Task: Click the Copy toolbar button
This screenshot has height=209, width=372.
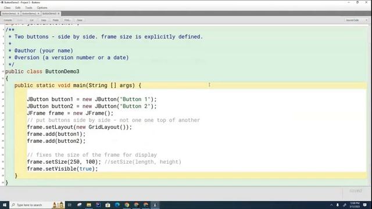Action: tap(44, 20)
